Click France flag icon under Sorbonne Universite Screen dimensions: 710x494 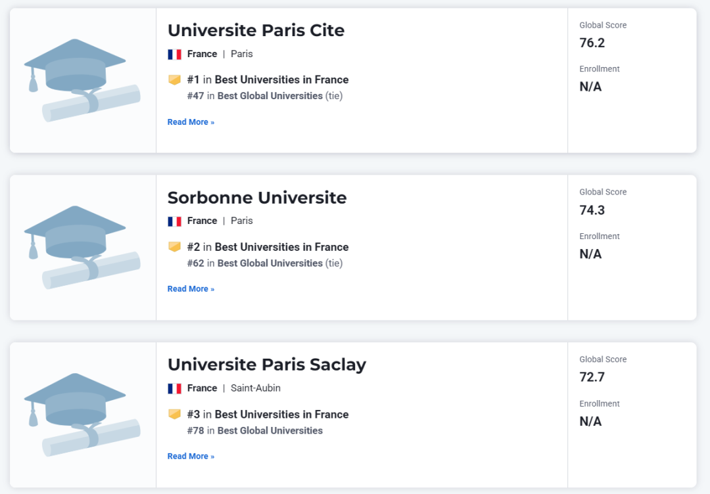click(x=174, y=221)
